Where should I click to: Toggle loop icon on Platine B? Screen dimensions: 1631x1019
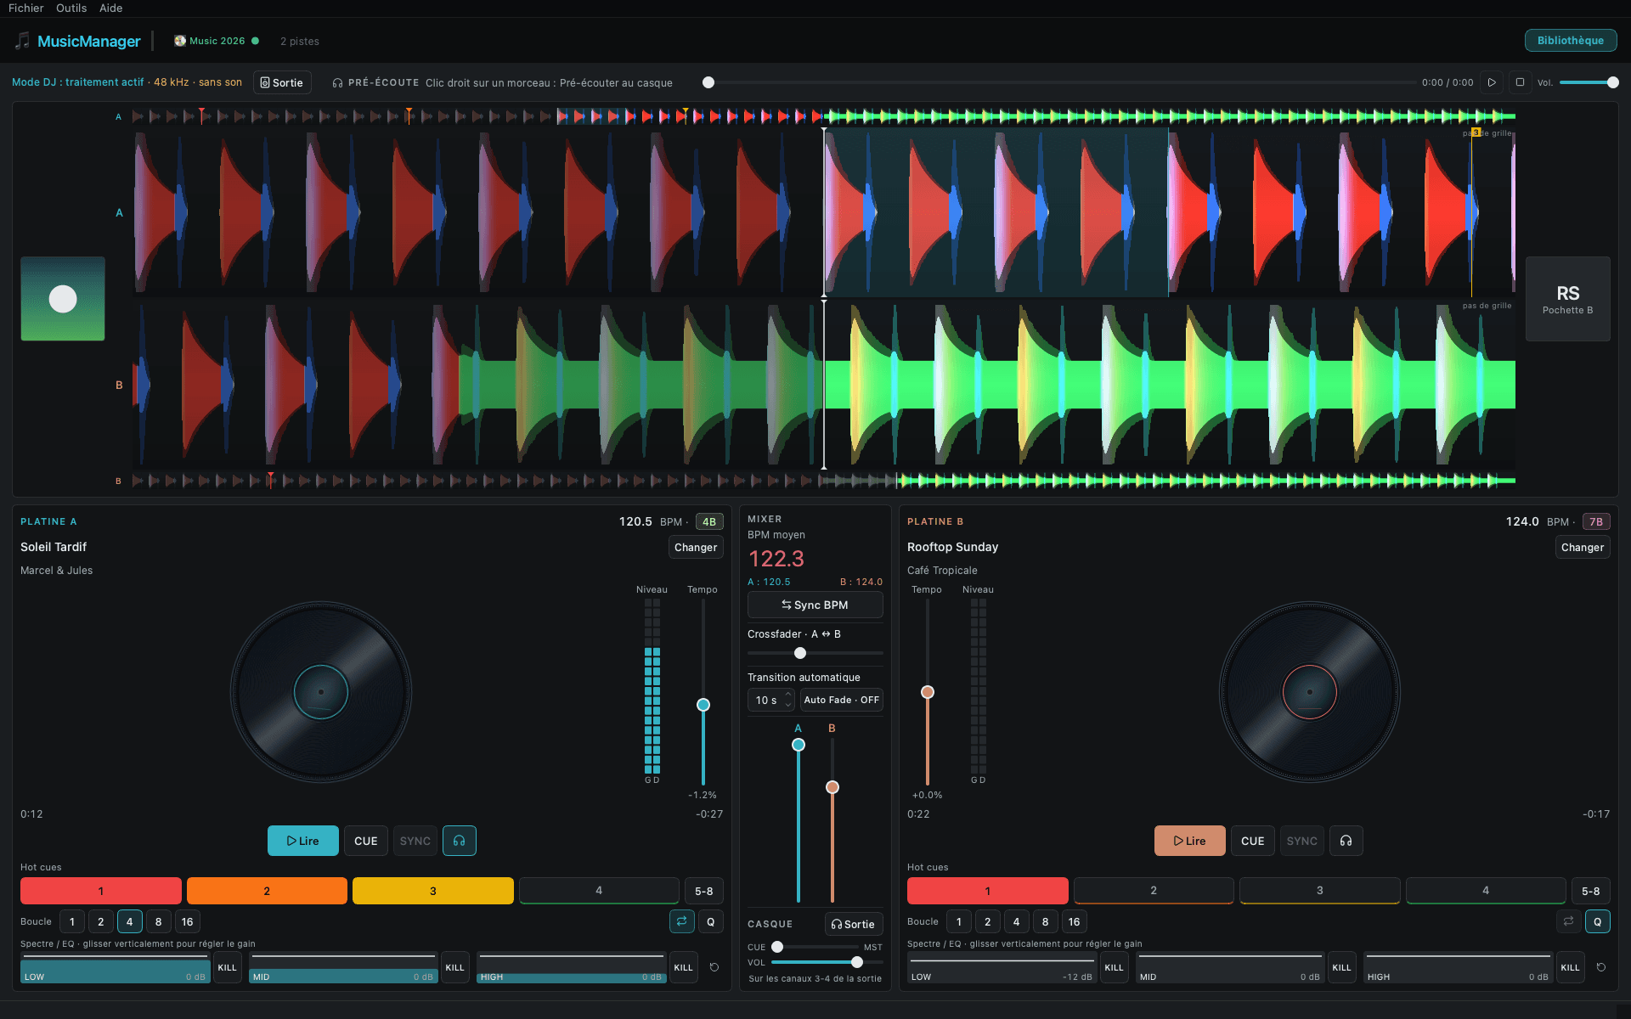[1568, 921]
